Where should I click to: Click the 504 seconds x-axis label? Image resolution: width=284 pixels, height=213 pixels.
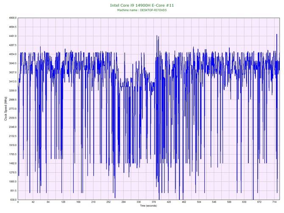pyautogui.click(x=199, y=202)
